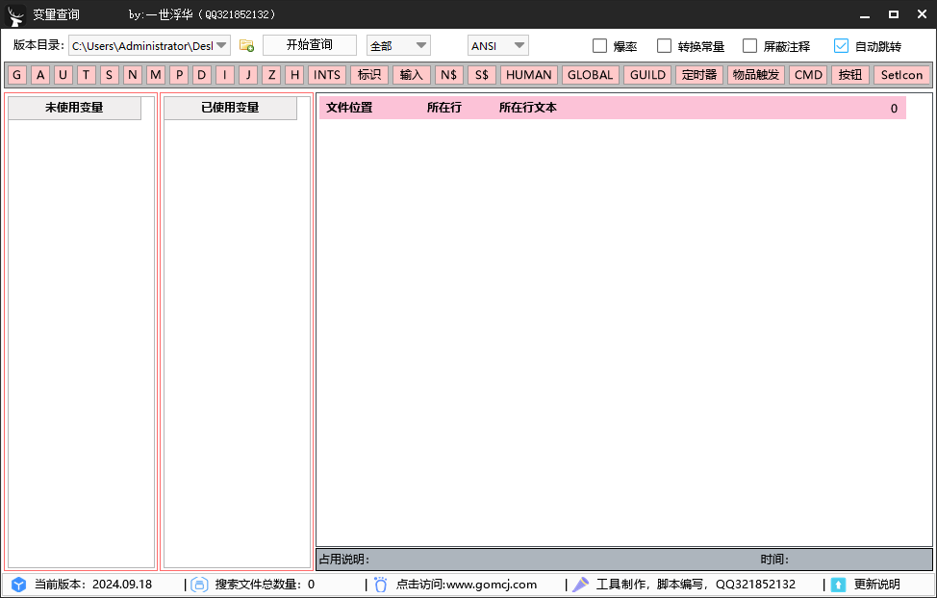The width and height of the screenshot is (937, 598).
Task: Select the HUMAN variable filter
Action: [528, 74]
